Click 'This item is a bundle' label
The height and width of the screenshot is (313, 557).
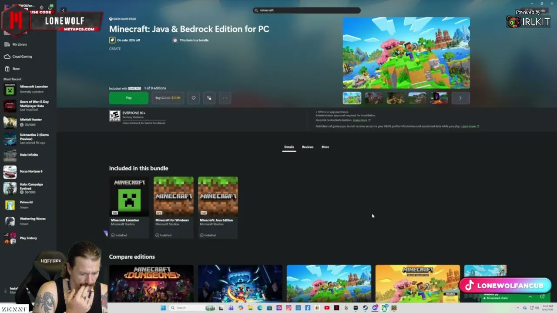pos(194,40)
